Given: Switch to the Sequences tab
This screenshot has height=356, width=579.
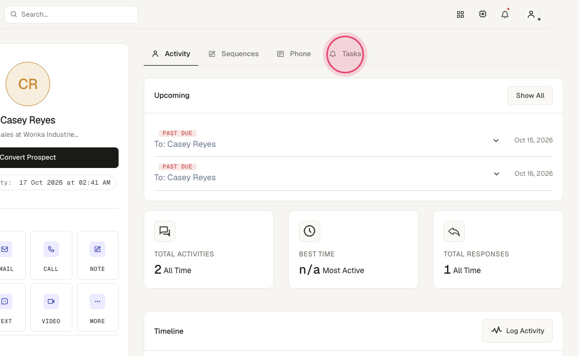Looking at the screenshot, I should 234,54.
